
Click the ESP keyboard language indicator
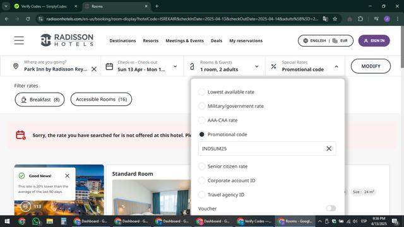(364, 221)
